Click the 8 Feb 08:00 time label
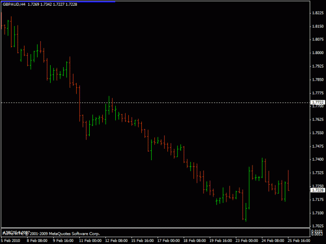 pyautogui.click(x=37, y=240)
